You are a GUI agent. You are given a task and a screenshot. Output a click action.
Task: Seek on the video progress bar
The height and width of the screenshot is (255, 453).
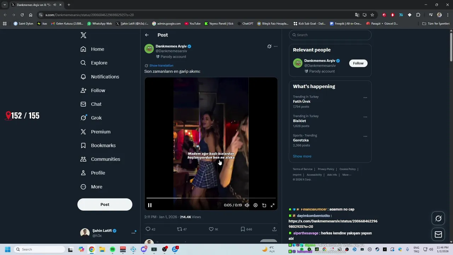click(x=211, y=198)
